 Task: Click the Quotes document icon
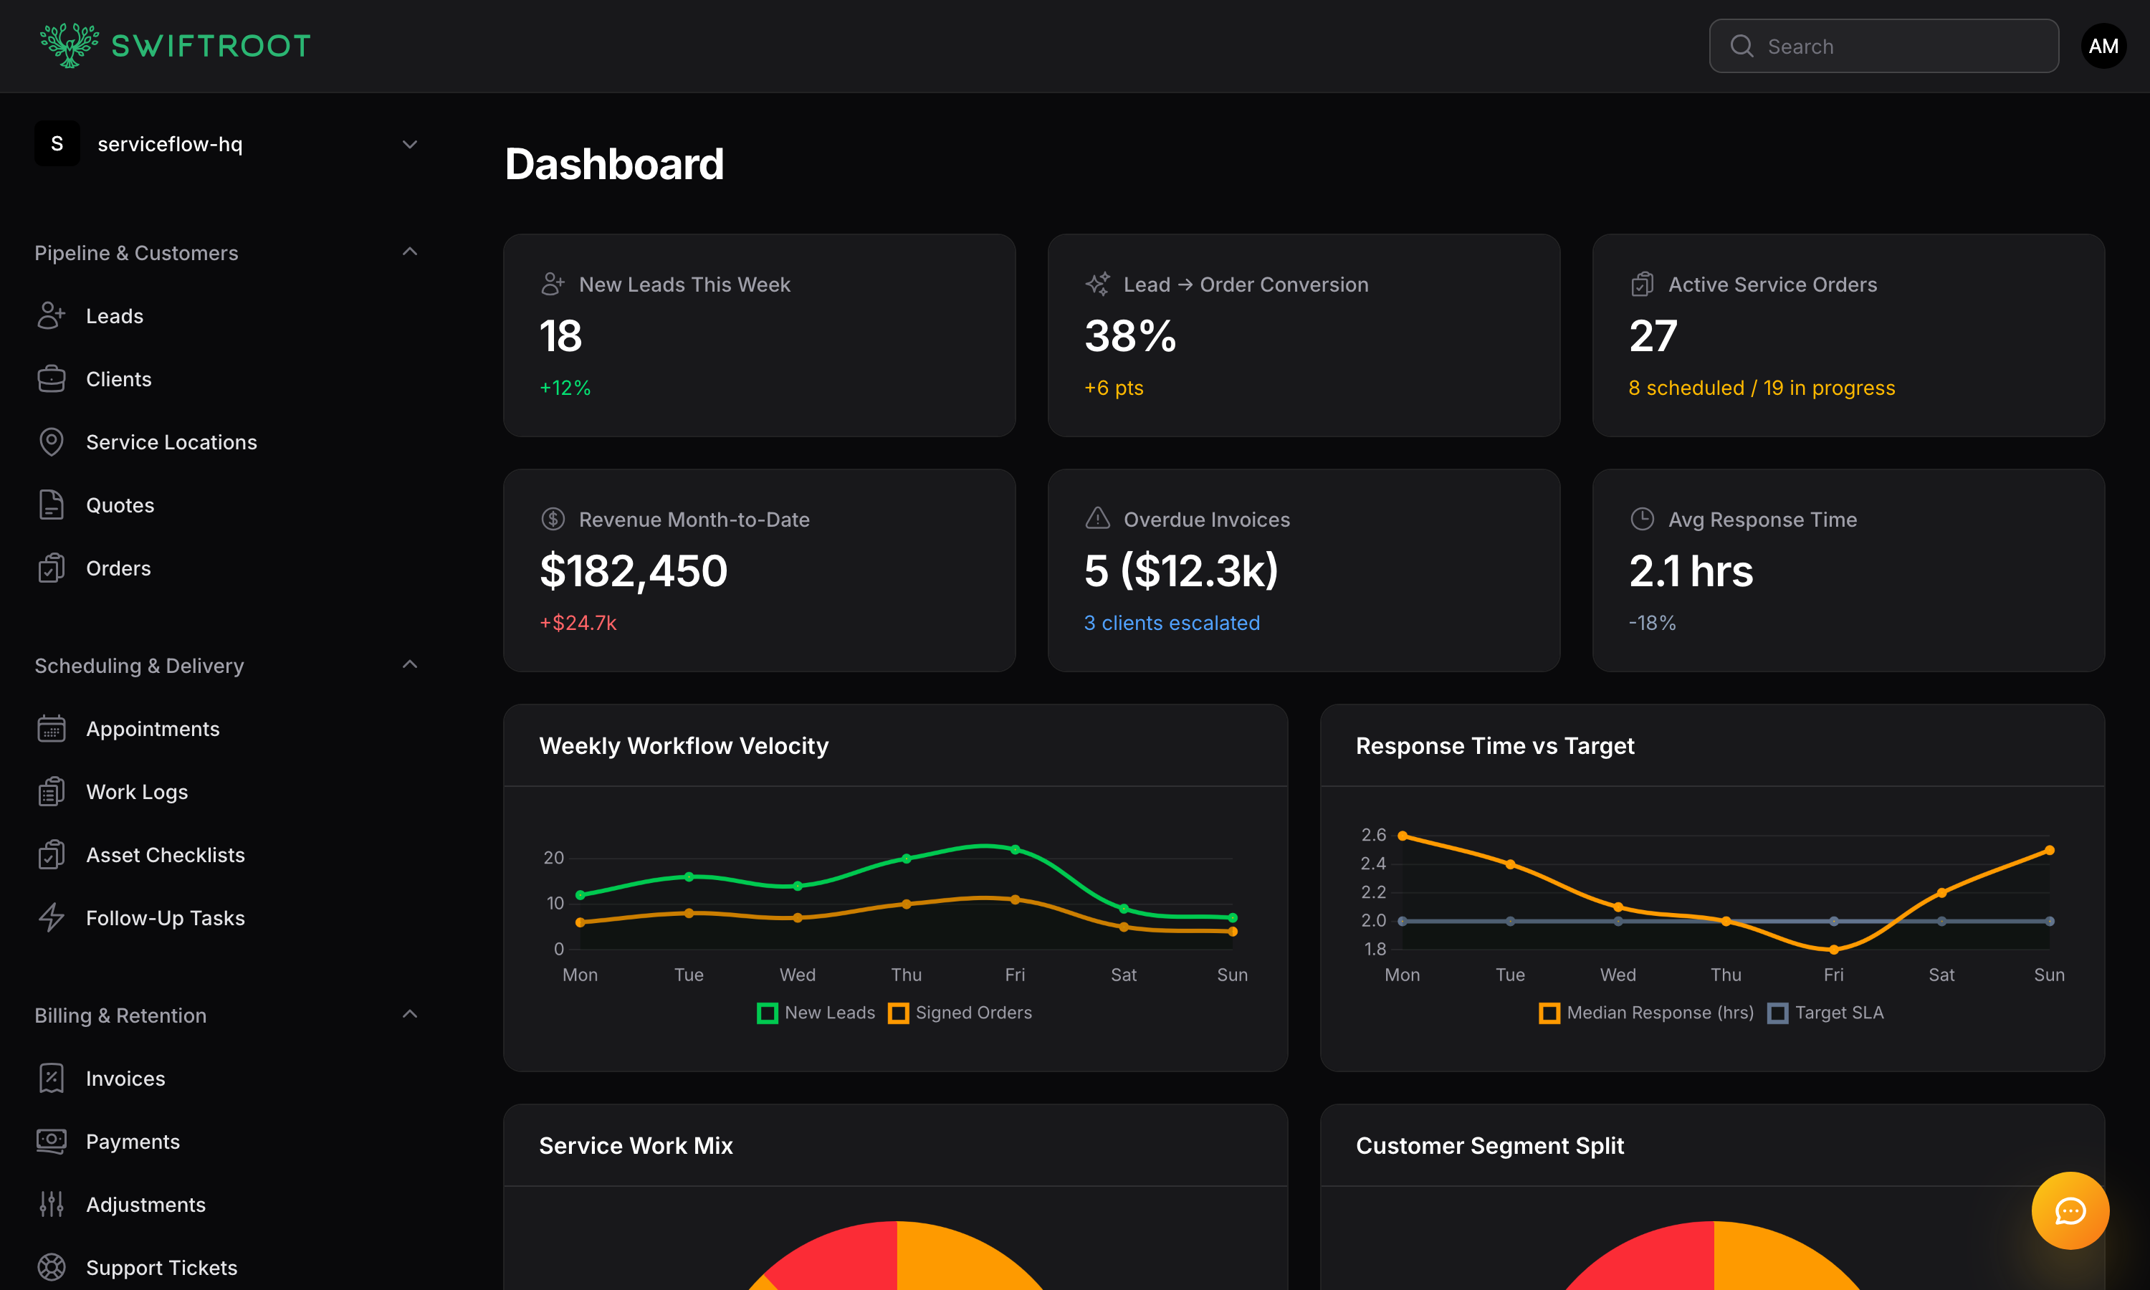[52, 505]
